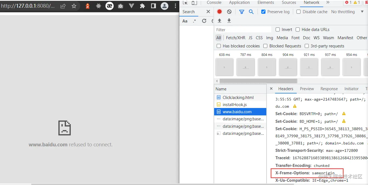Click the camera screenshot extension icon

tap(120, 6)
